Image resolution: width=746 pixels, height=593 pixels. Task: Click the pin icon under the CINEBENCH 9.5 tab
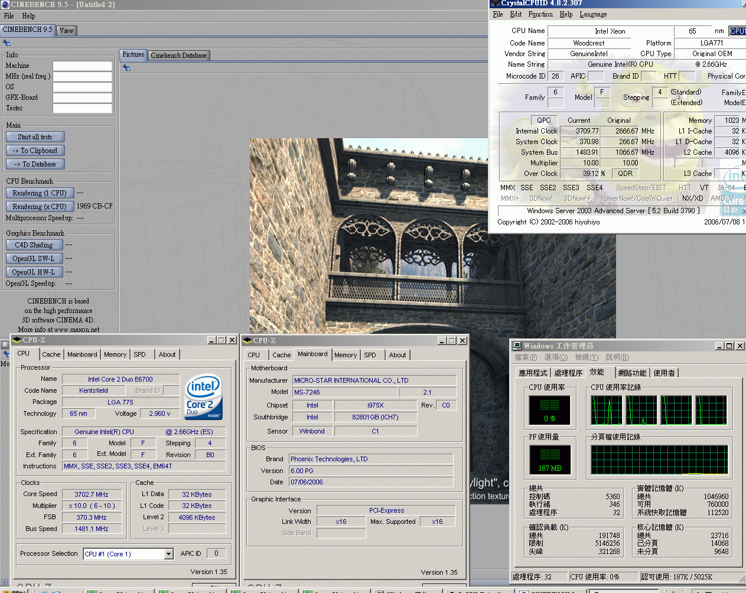(x=6, y=43)
